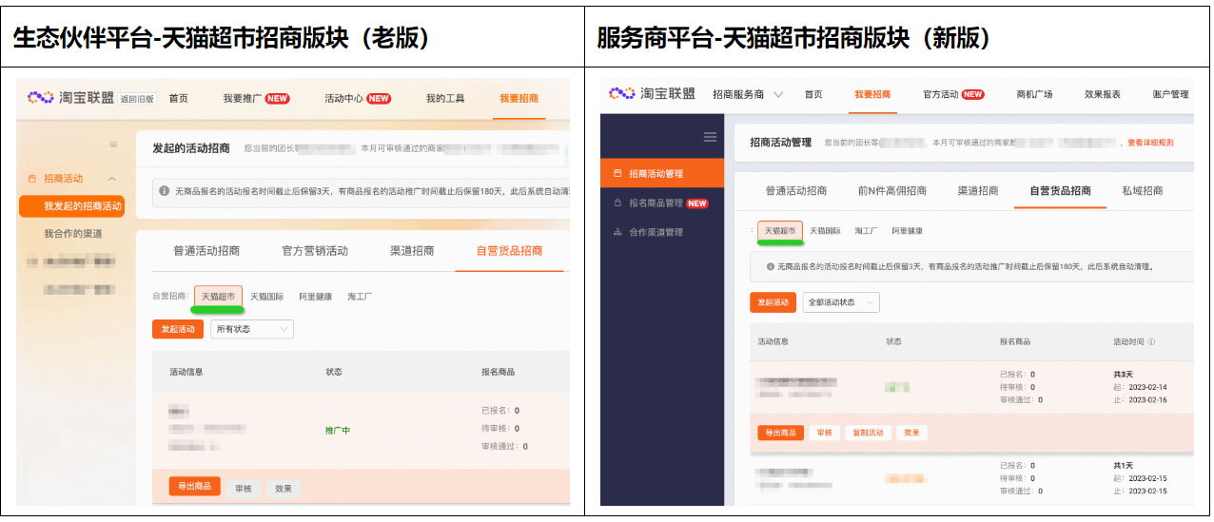Screen dimensions: 1214x522
Task: Select 天猫超市 filter in new version
Action: [x=780, y=231]
